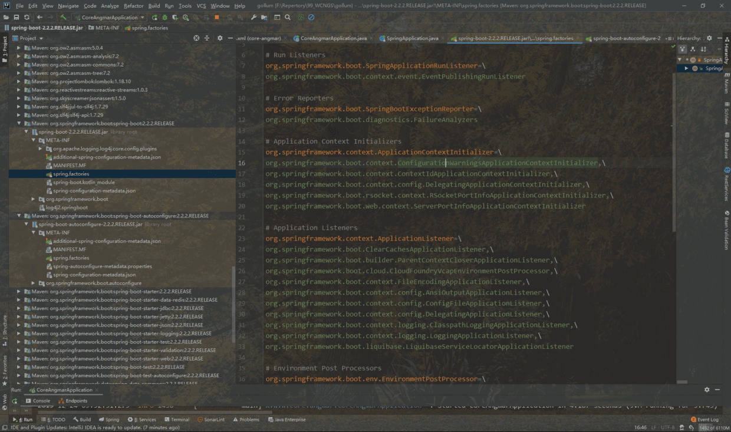This screenshot has height=432, width=731.
Task: Open the Run Configuration dropdown CoreAngmarApplication
Action: [110, 17]
